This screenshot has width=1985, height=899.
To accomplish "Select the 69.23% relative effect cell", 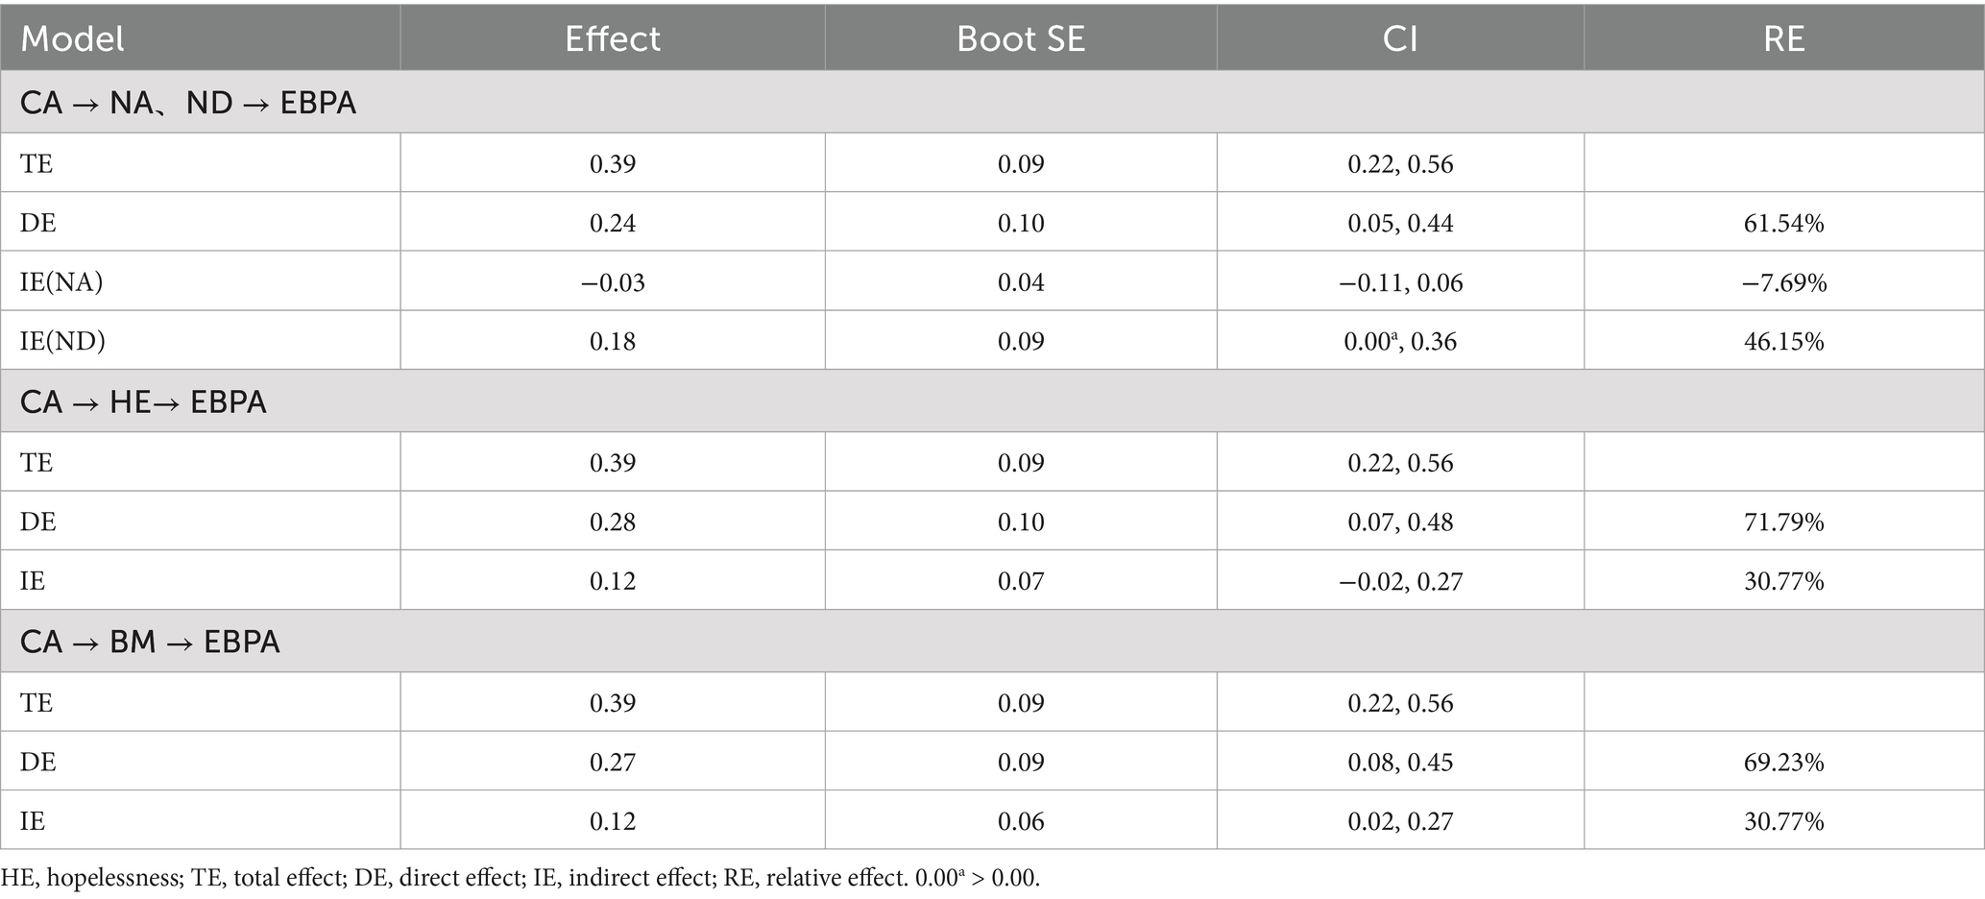I will [1784, 763].
